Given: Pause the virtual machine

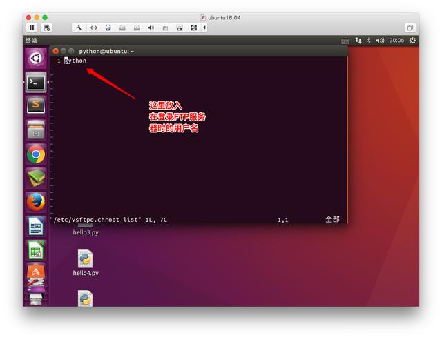Looking at the screenshot, I should (32, 28).
